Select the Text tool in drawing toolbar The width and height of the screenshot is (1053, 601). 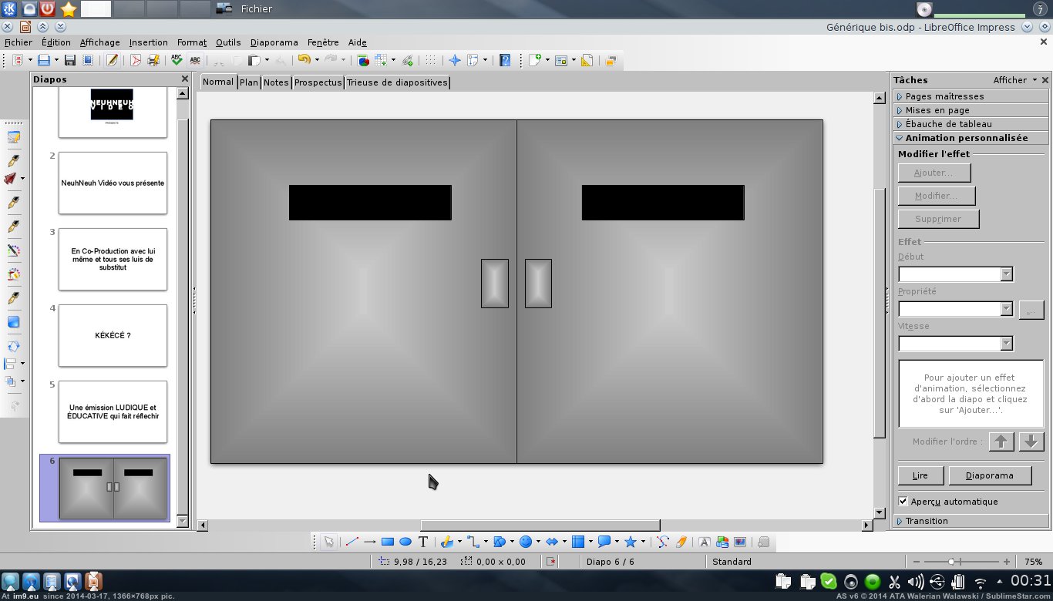point(423,542)
